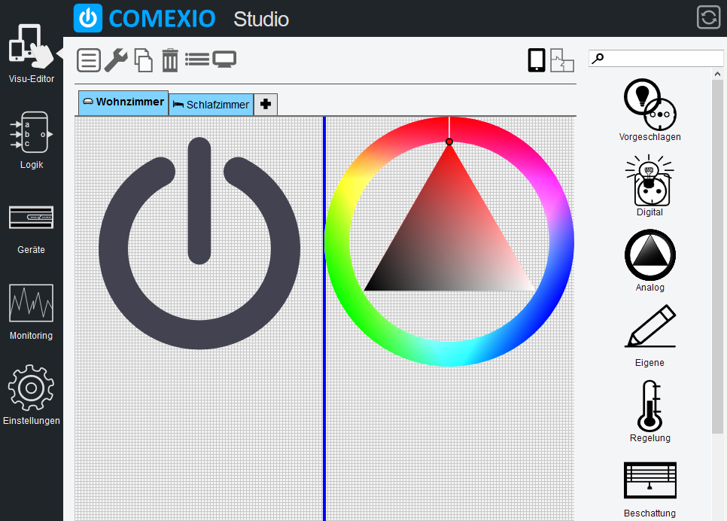Select the Regelung thermometer category
Image resolution: width=727 pixels, height=521 pixels.
649,412
